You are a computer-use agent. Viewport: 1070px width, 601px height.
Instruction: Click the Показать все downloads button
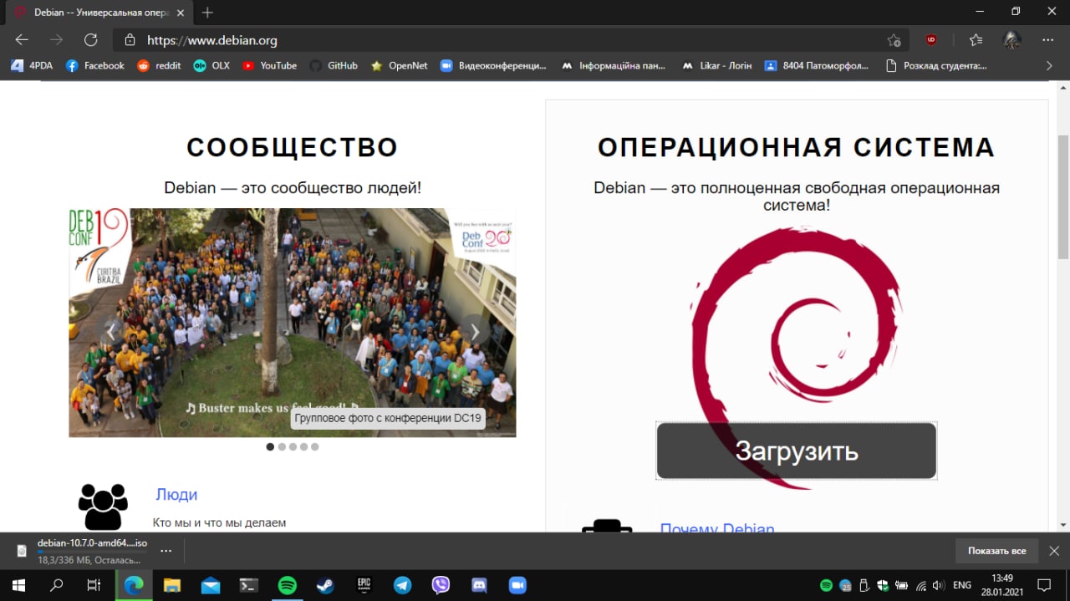coord(997,551)
